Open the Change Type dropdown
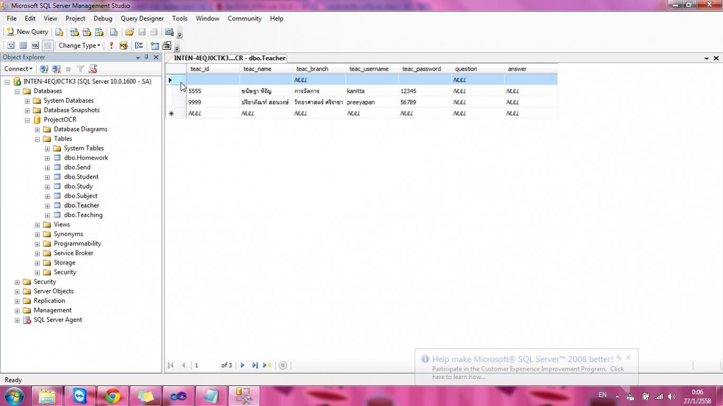Viewport: 723px width, 406px height. (x=79, y=45)
